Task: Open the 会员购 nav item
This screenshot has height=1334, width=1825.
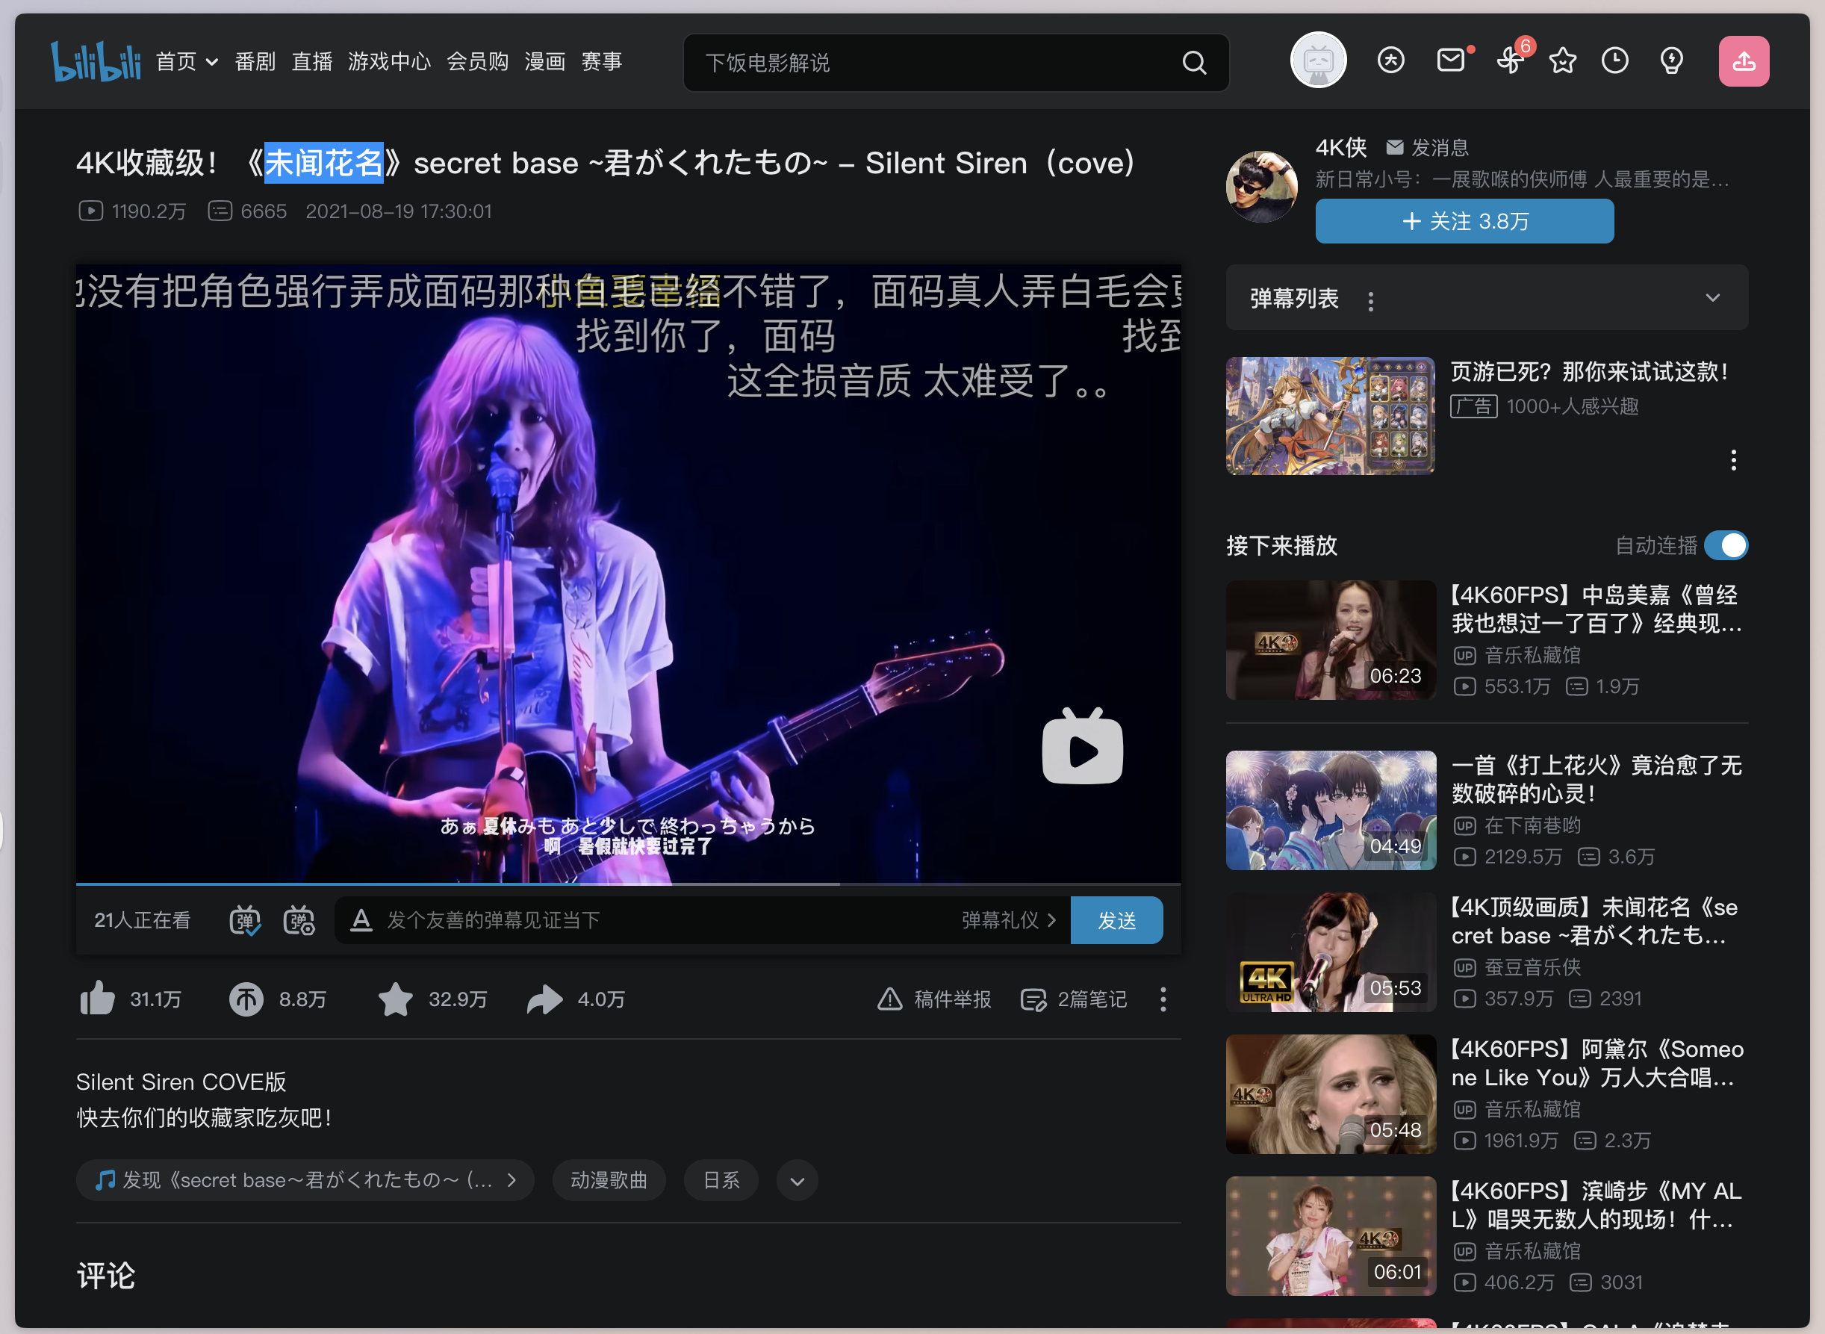Action: point(477,61)
